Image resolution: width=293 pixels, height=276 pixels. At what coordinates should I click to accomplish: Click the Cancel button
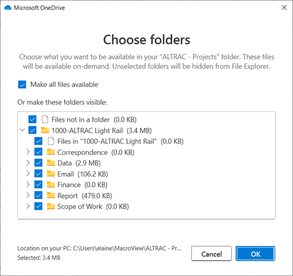[211, 253]
